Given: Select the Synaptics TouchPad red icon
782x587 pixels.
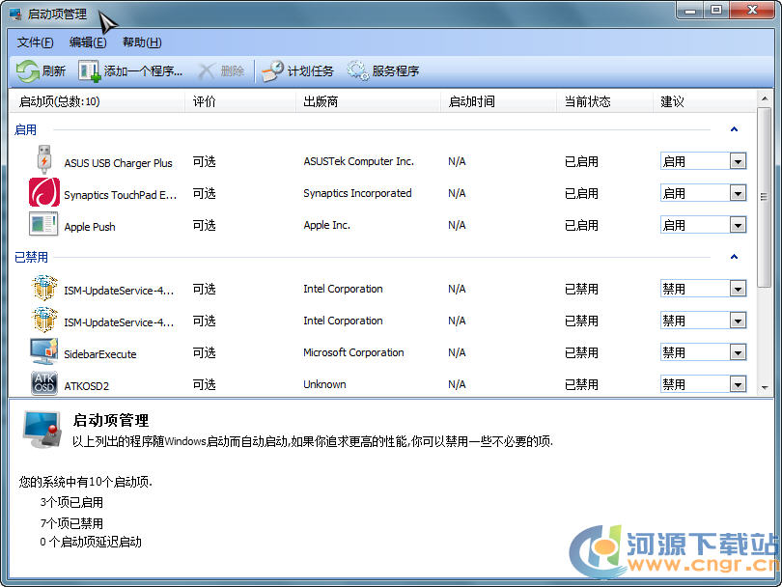Looking at the screenshot, I should point(44,193).
